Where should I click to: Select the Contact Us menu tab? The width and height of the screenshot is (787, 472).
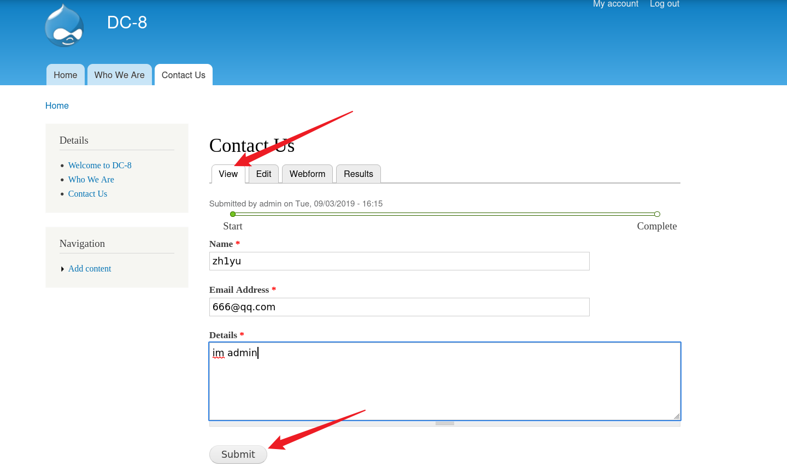point(183,75)
